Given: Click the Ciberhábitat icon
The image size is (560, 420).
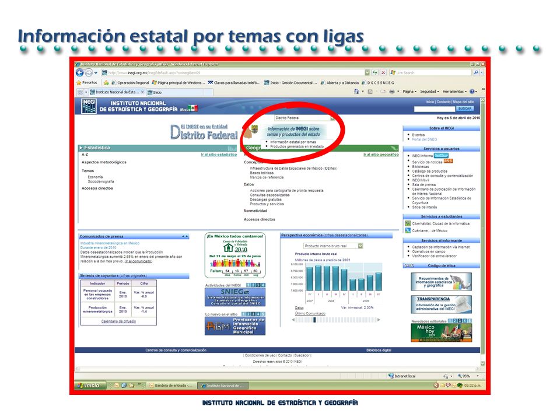Looking at the screenshot, I should pyautogui.click(x=408, y=223).
